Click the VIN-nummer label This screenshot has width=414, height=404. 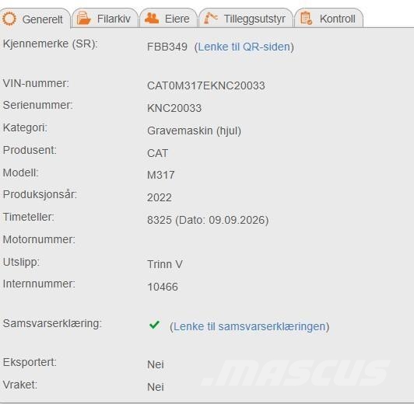[36, 83]
